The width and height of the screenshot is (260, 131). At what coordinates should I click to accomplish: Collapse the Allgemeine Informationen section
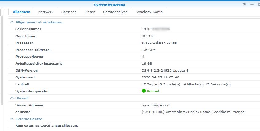12,22
